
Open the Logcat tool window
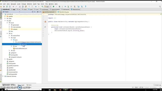[21, 85]
